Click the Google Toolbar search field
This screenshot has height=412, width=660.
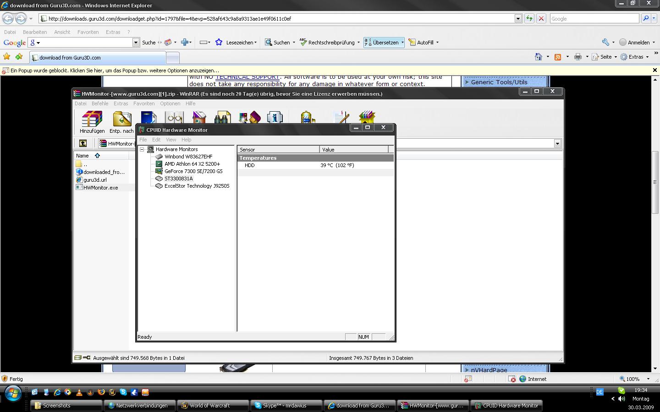[x=84, y=42]
